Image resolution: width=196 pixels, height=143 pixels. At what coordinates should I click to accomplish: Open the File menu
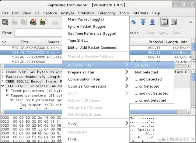pos(5,13)
